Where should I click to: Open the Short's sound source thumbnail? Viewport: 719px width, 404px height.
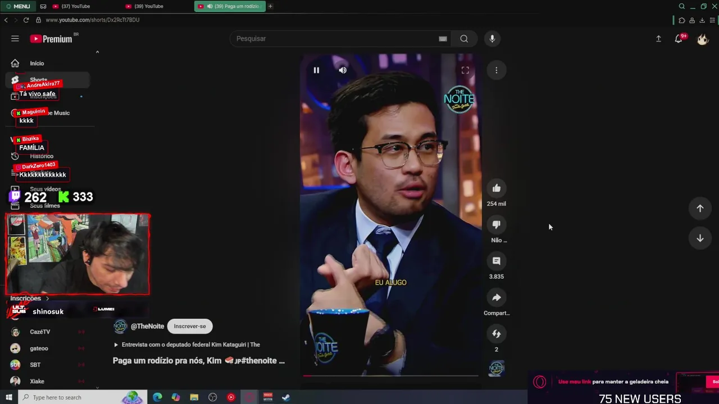497,368
